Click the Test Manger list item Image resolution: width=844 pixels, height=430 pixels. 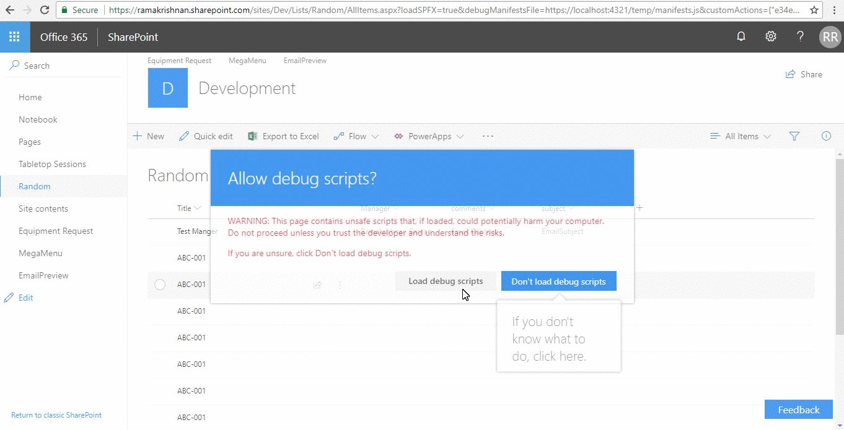(x=197, y=231)
